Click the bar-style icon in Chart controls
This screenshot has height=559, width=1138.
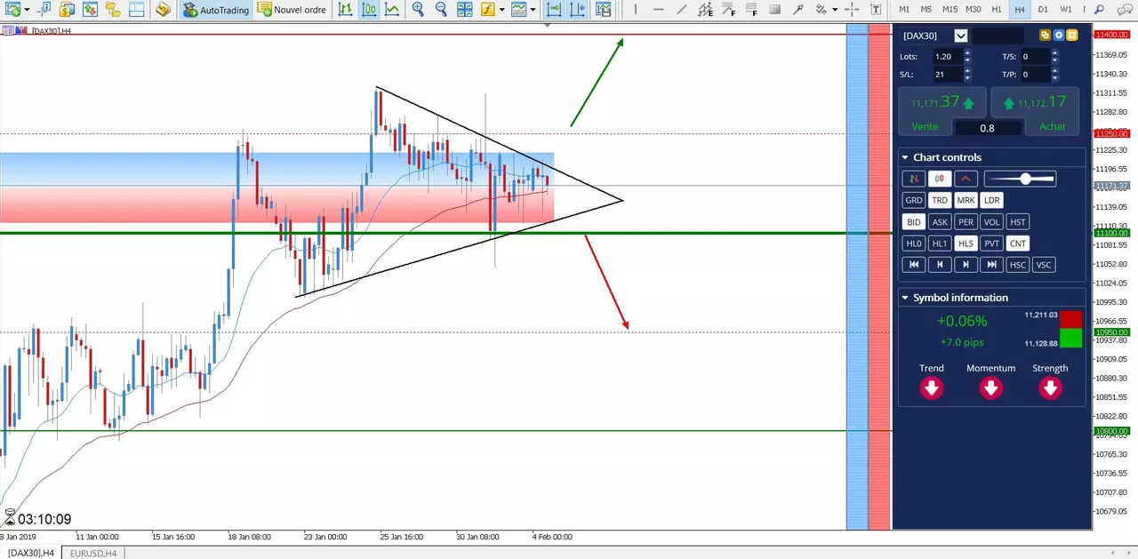(x=913, y=179)
